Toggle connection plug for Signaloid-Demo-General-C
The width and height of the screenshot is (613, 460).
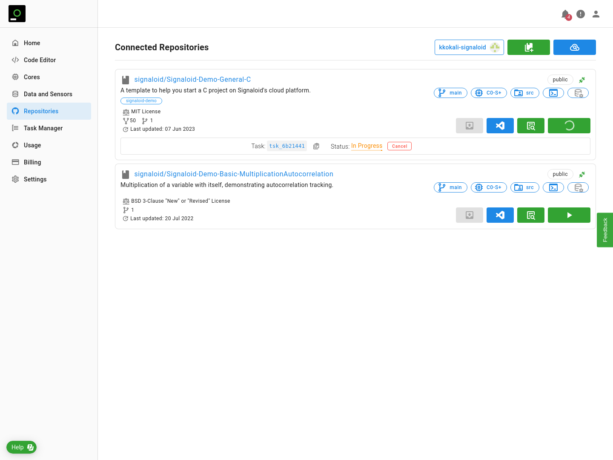pyautogui.click(x=582, y=80)
